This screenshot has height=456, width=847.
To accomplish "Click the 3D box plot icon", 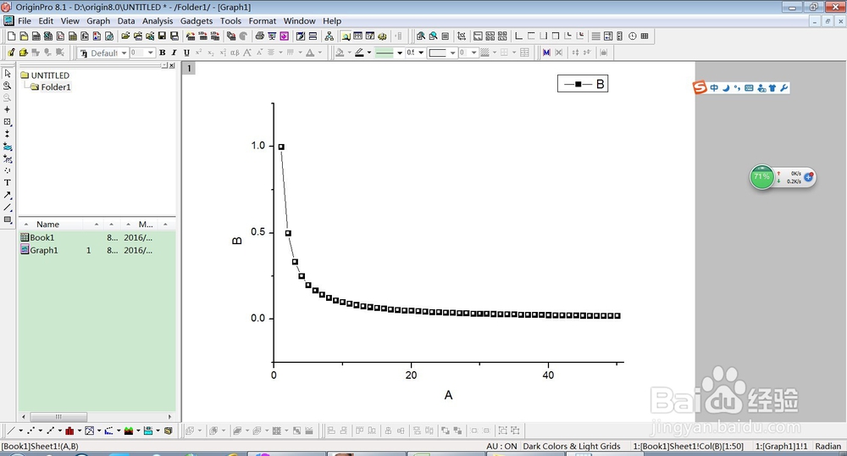I will pyautogui.click(x=169, y=431).
